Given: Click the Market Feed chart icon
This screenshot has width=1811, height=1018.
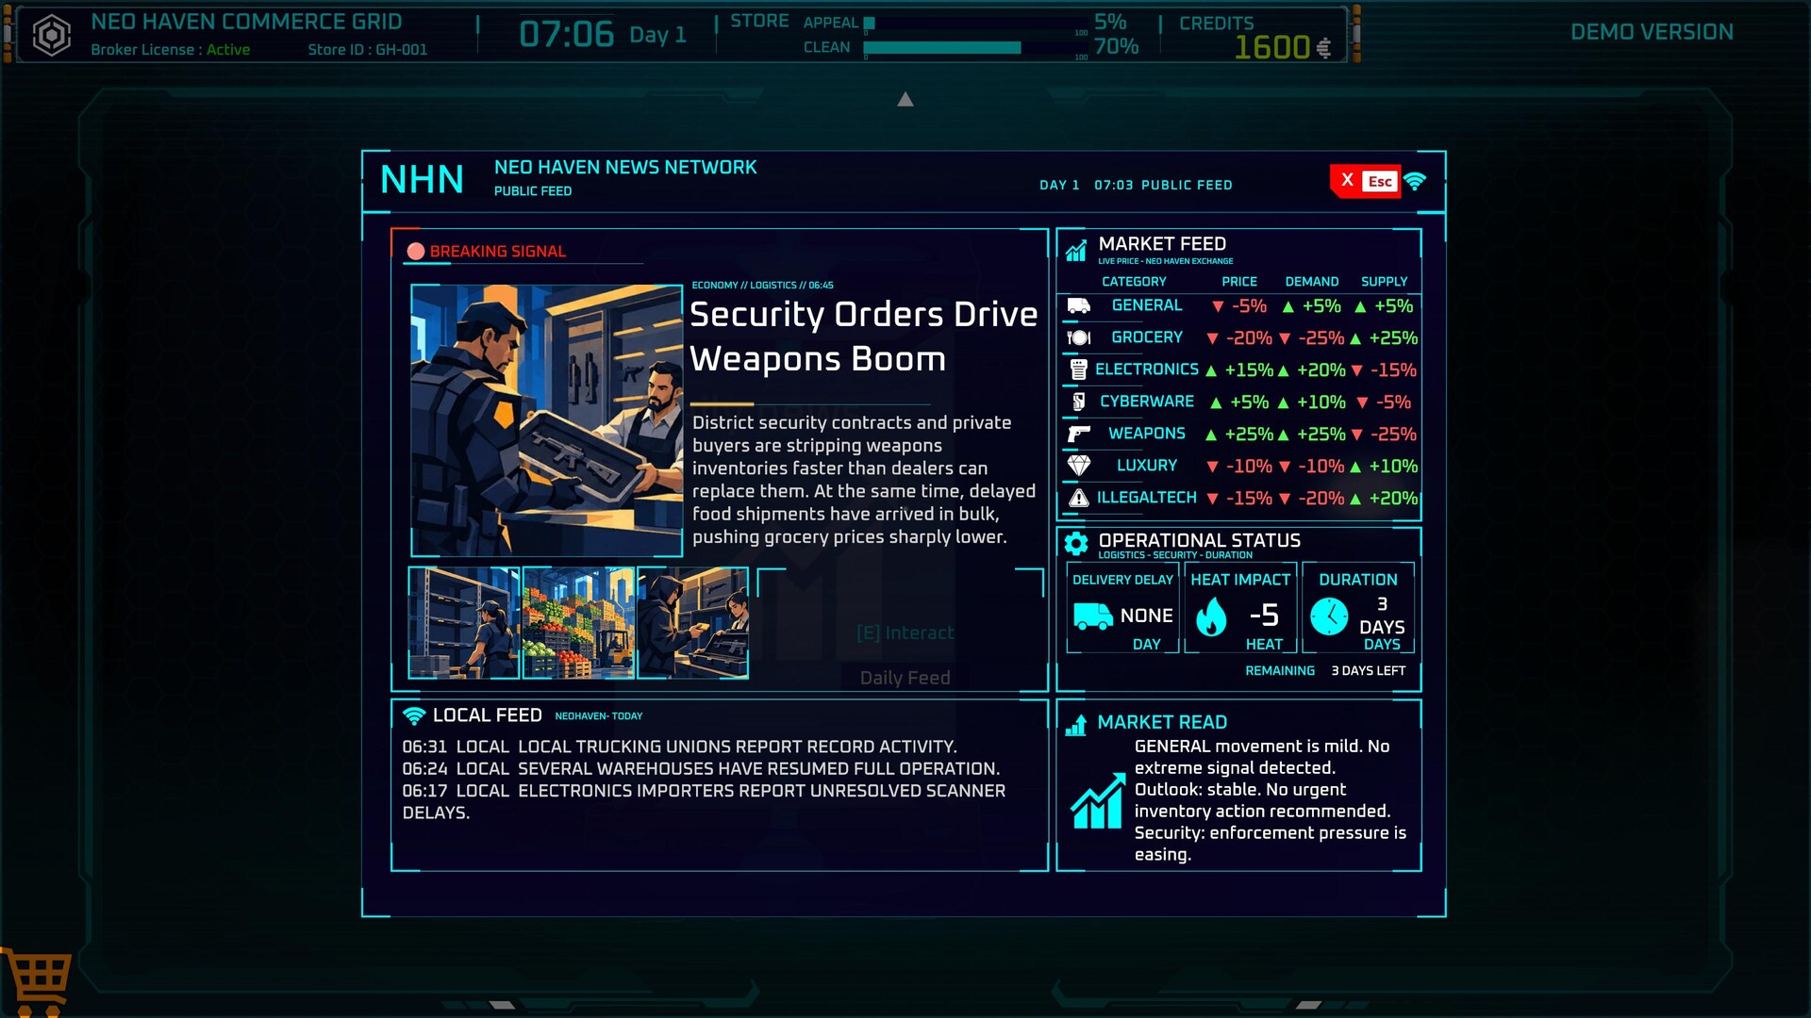Looking at the screenshot, I should (x=1076, y=251).
